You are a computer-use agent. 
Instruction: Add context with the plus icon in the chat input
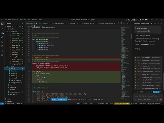(135, 99)
